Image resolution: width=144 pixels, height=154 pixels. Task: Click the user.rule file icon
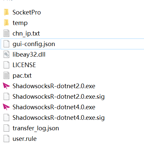point(6,139)
